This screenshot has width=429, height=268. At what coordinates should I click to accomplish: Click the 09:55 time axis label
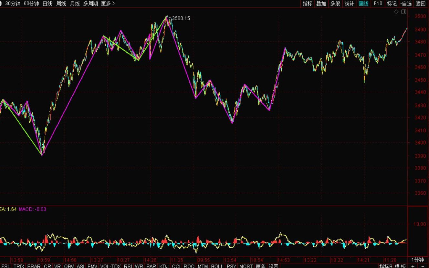[204, 260]
